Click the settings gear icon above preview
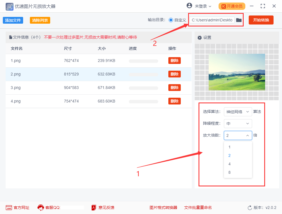The image size is (282, 214). (200, 37)
